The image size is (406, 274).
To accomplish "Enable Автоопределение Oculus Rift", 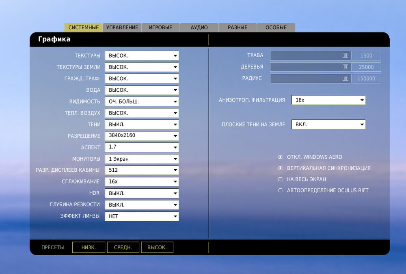I will pyautogui.click(x=280, y=190).
